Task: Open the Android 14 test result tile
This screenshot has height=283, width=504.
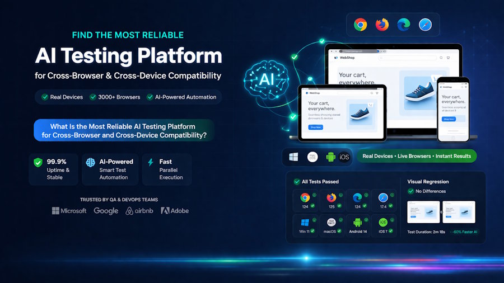Action: (x=357, y=225)
